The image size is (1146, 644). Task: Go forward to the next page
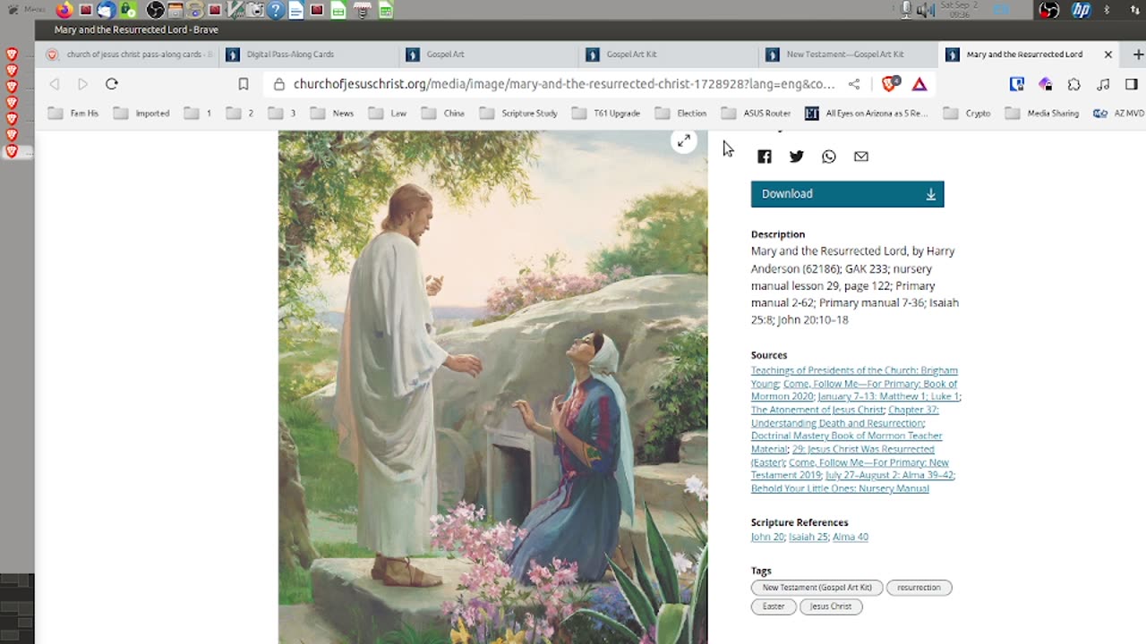pyautogui.click(x=82, y=84)
